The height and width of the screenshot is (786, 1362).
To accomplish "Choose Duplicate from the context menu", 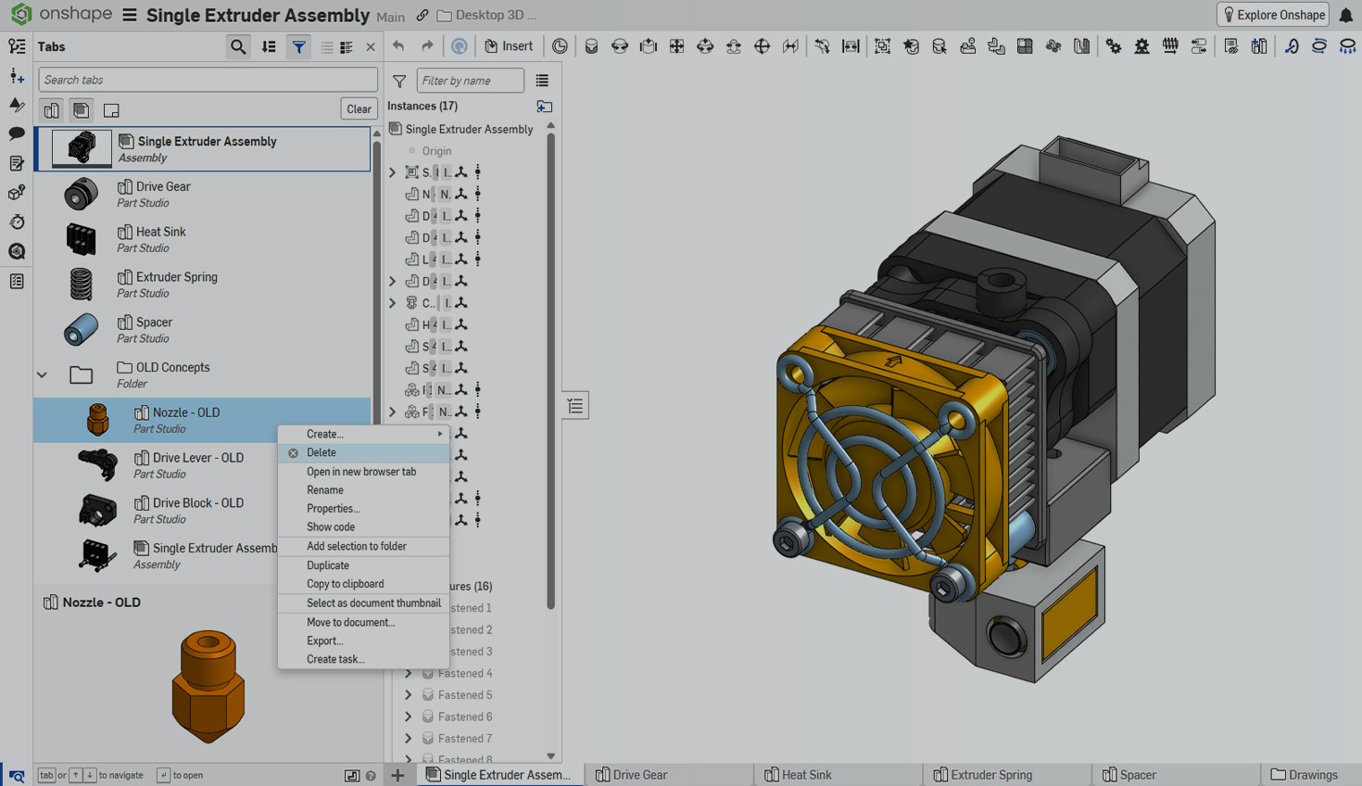I will coord(364,565).
